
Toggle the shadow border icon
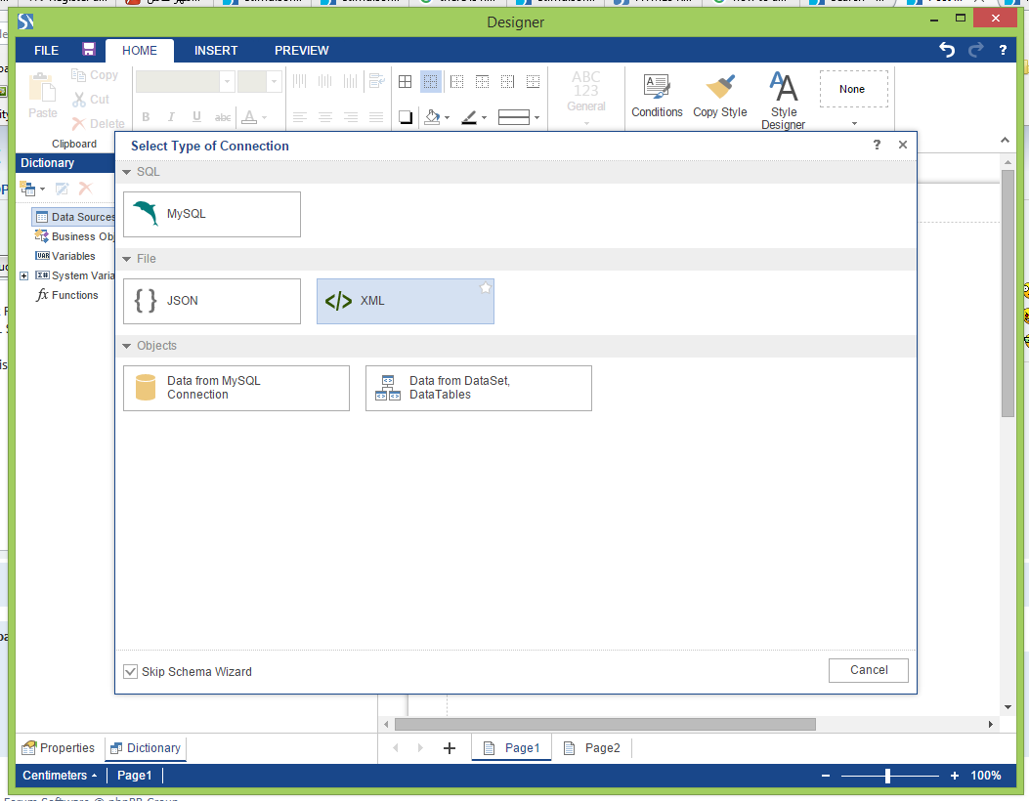(406, 117)
